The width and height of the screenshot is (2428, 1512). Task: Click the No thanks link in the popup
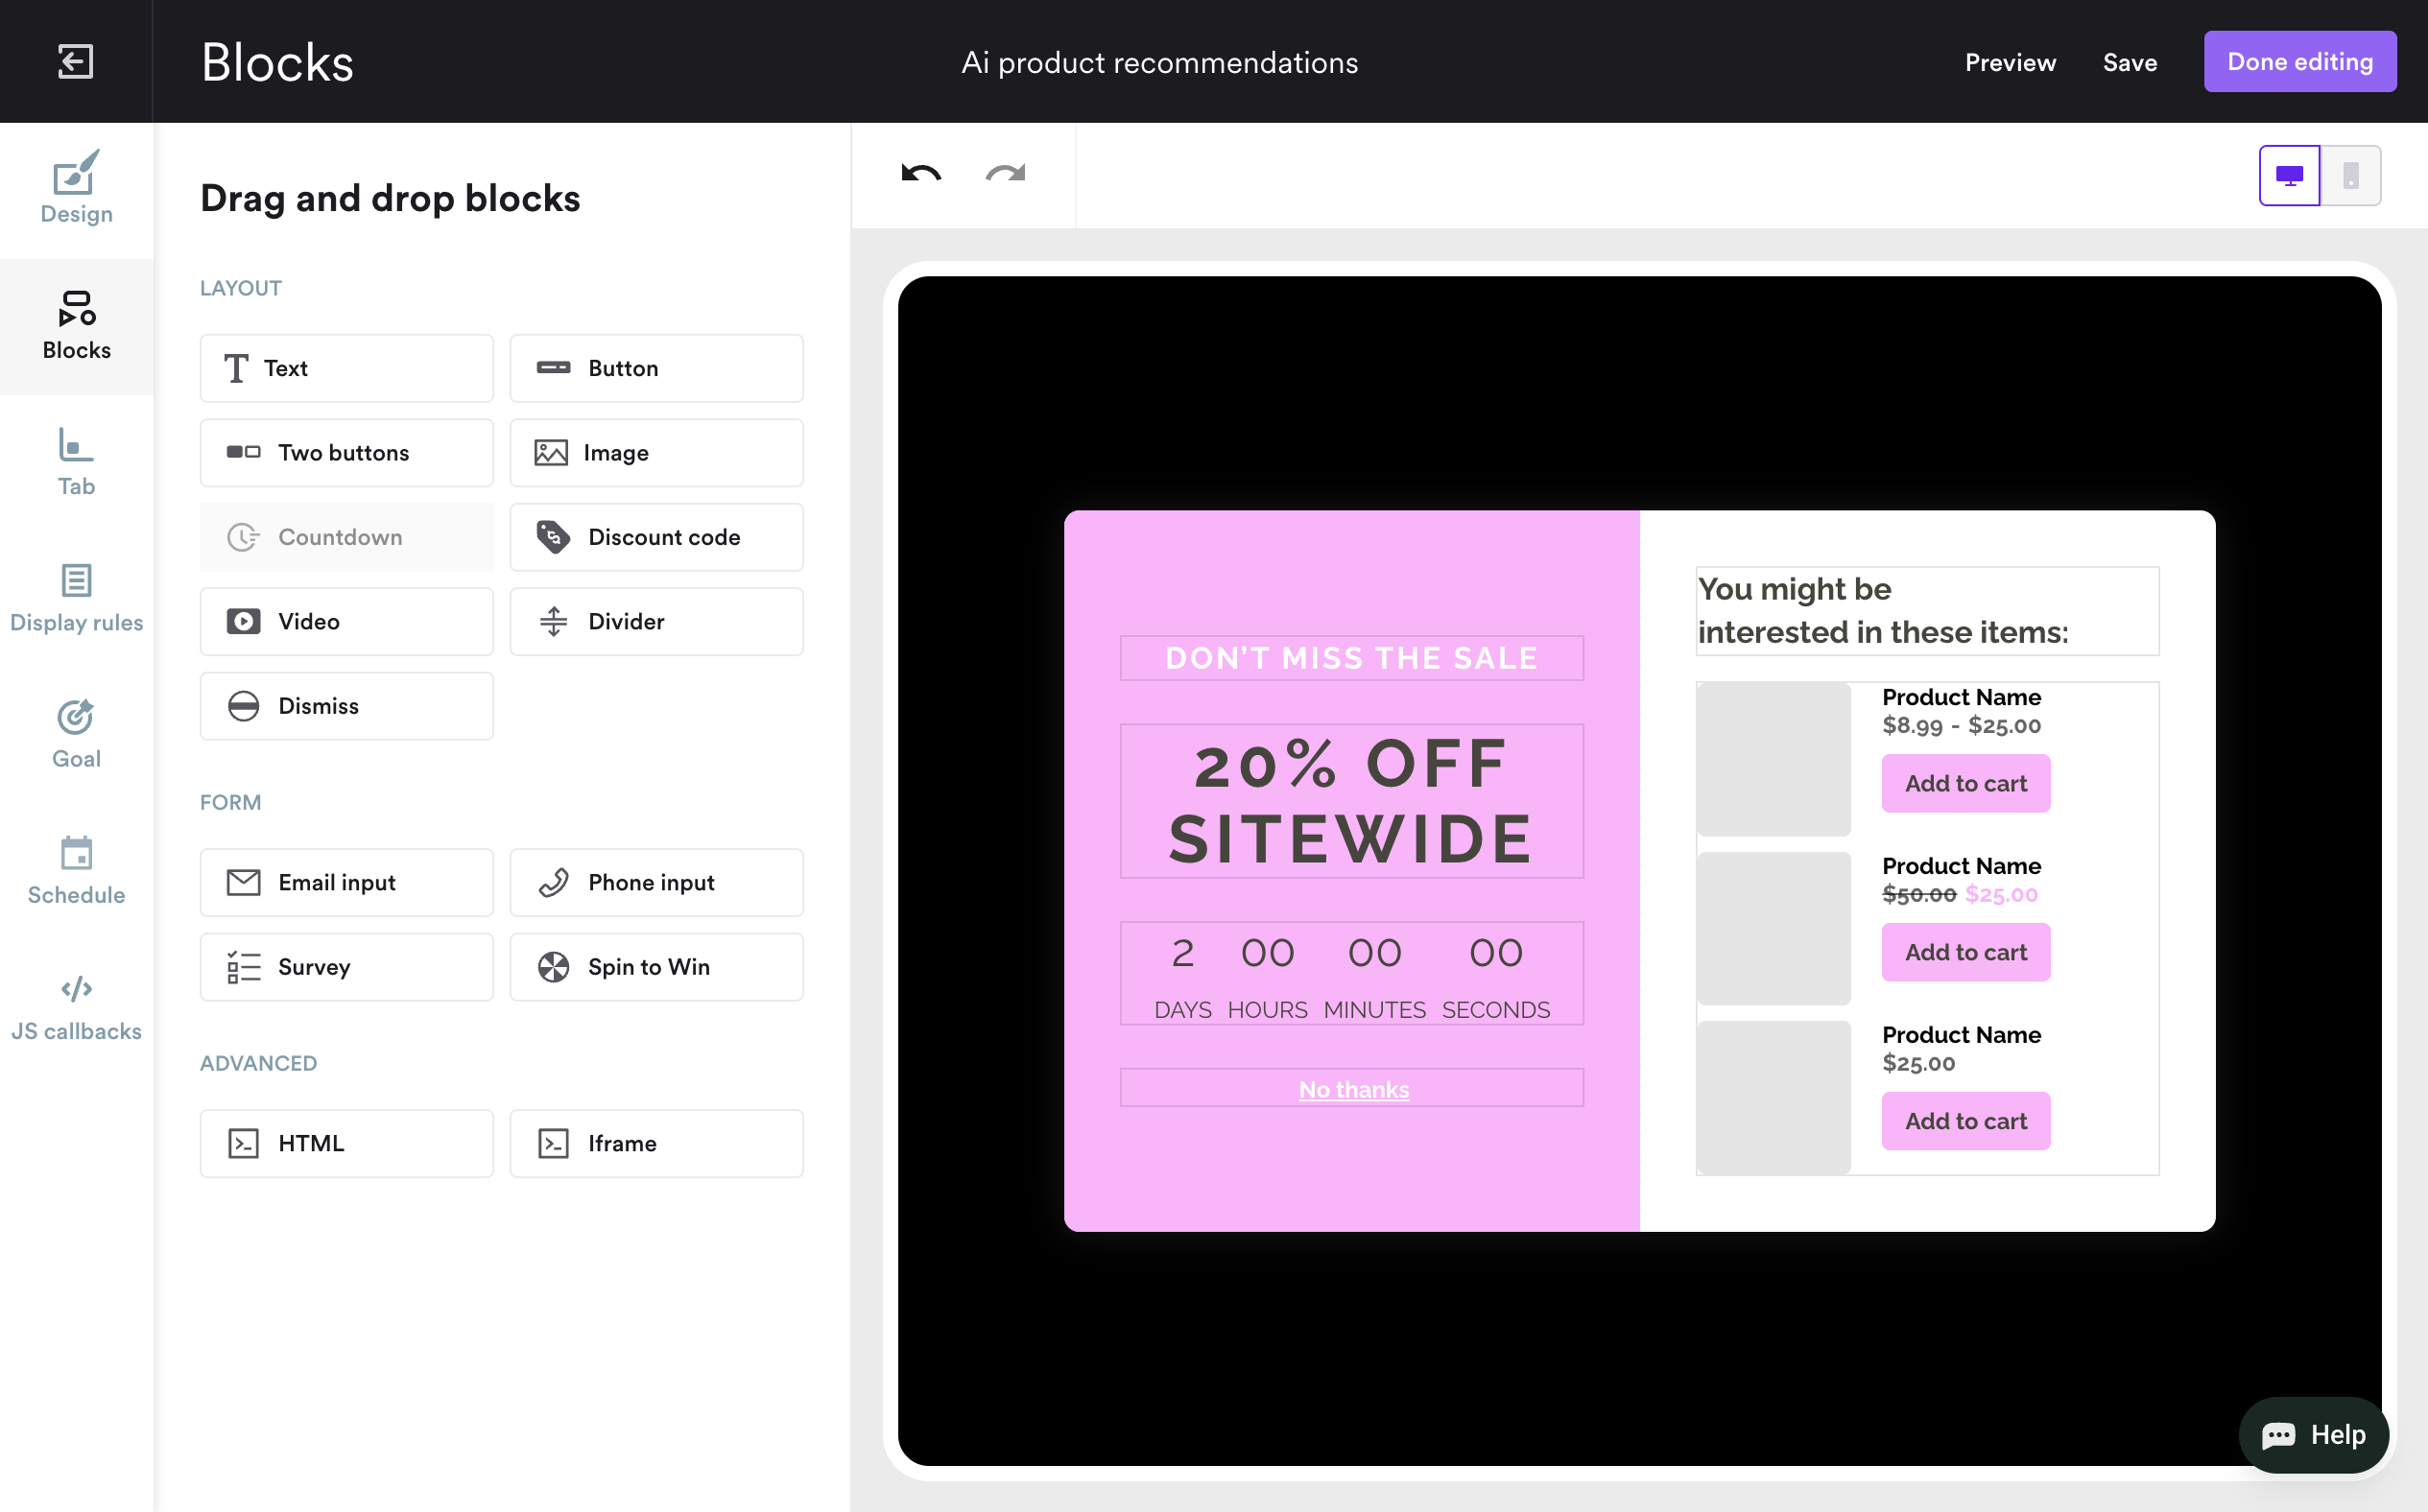tap(1353, 1089)
